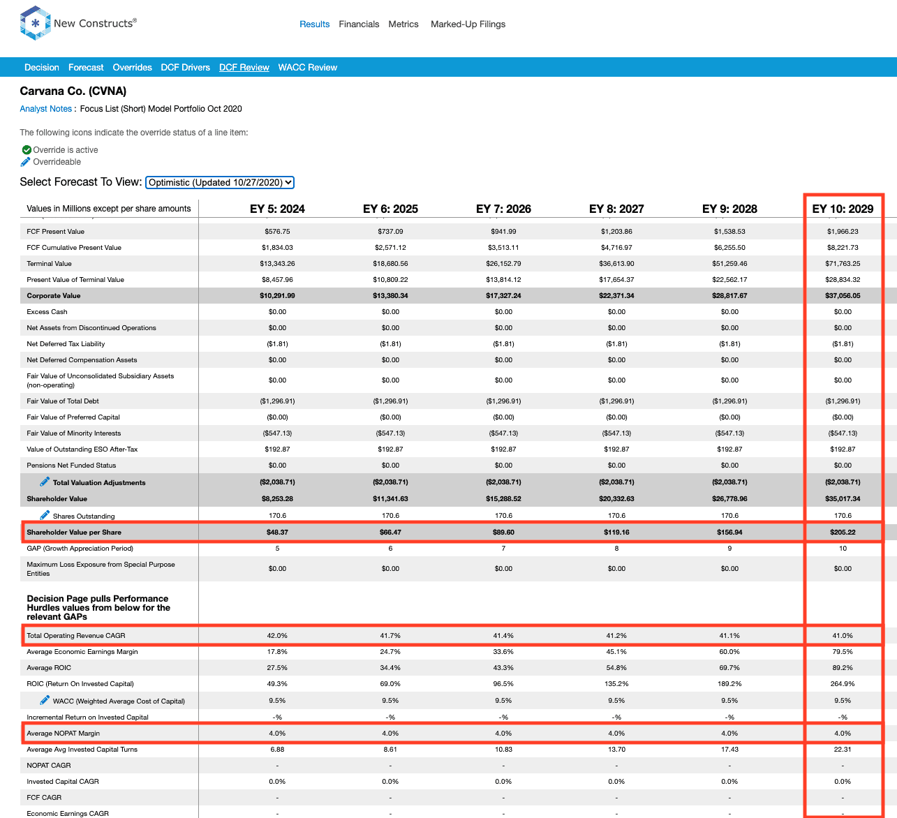Click the EY 6: 2025 column header

click(390, 209)
